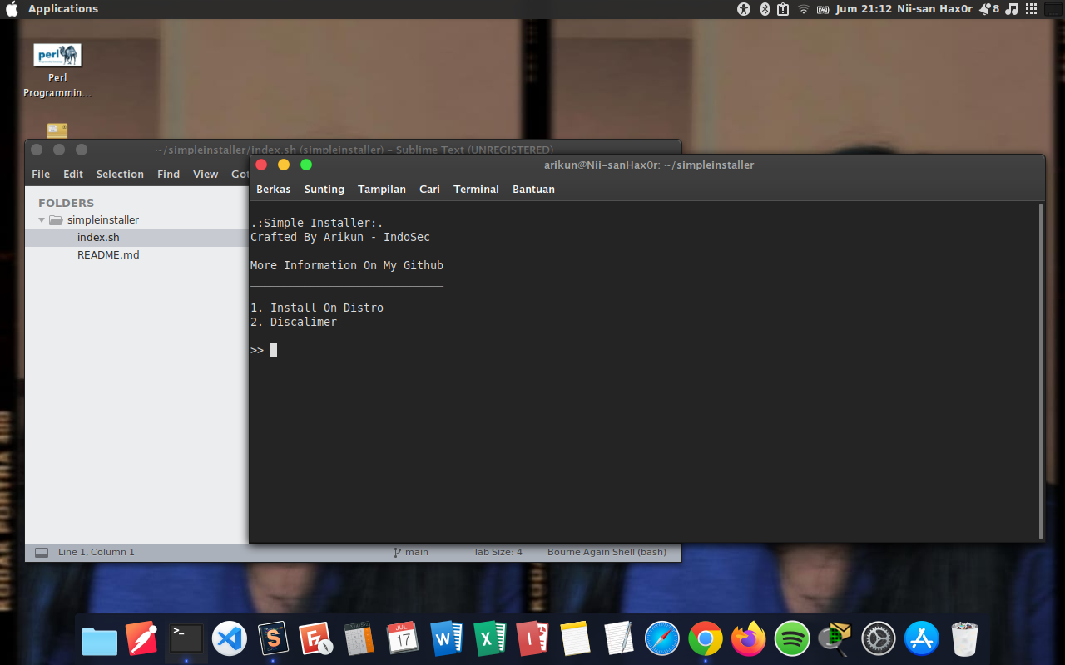Change Tab Size: 4 in the status bar
1065x665 pixels.
tap(497, 551)
